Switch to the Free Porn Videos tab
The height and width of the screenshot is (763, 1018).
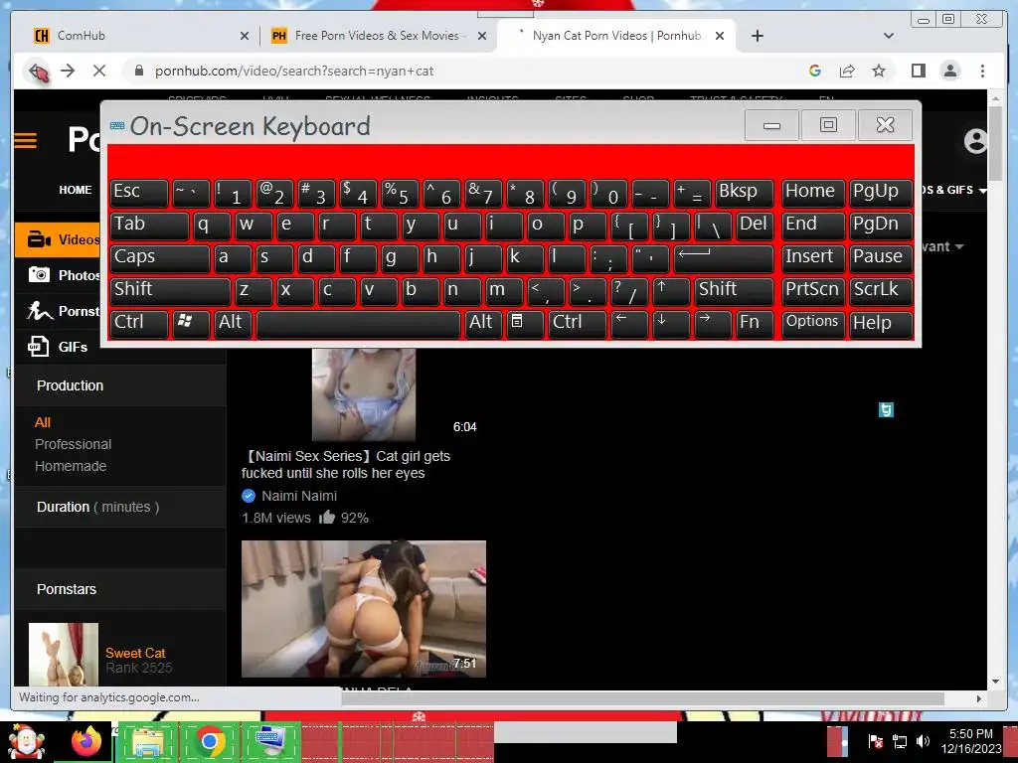point(377,36)
